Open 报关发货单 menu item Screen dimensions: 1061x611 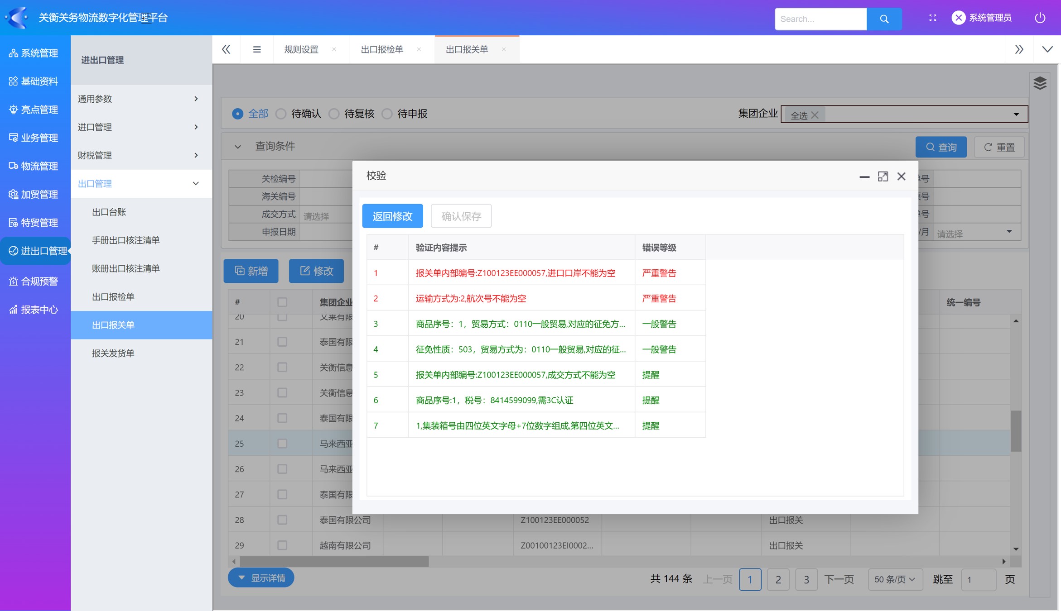point(141,353)
